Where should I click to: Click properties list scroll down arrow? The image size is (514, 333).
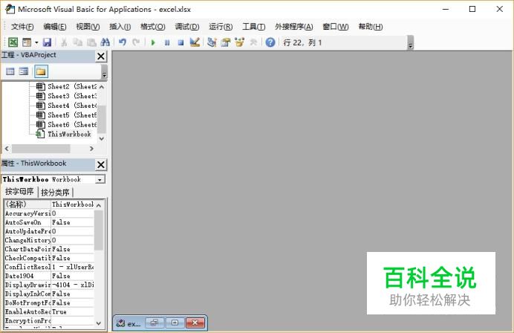(x=99, y=323)
